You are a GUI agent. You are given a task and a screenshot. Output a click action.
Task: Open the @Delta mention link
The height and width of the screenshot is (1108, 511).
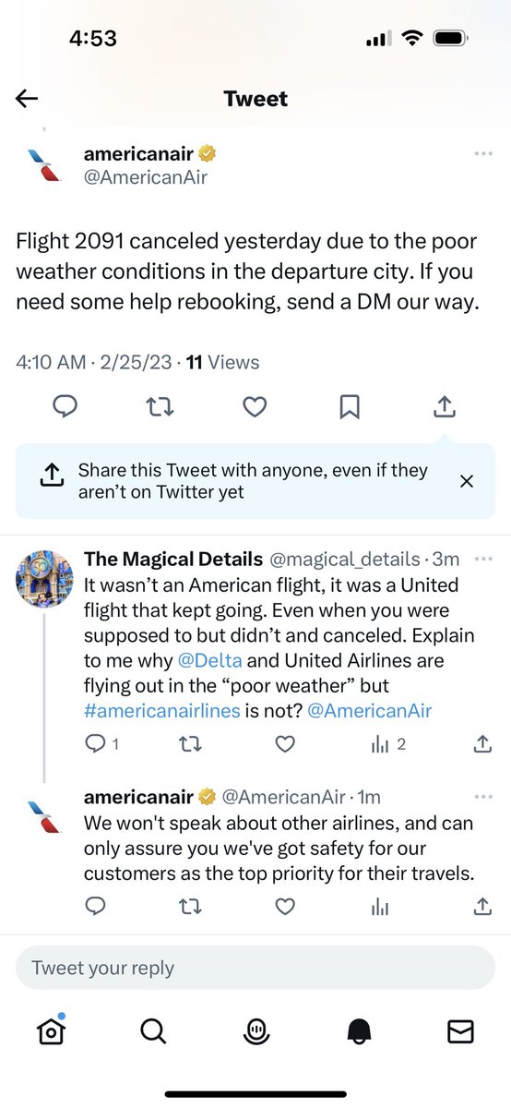(210, 661)
